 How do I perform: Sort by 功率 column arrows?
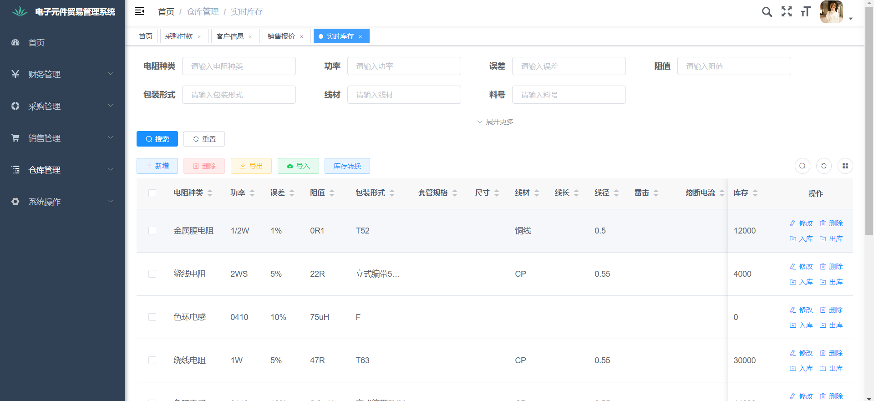coord(252,193)
